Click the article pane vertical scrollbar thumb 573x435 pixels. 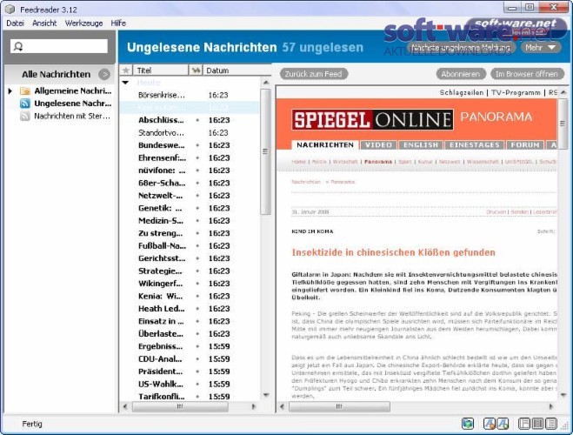(x=563, y=124)
